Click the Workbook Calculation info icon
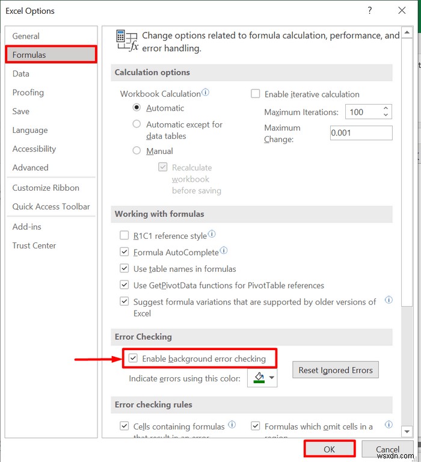Image resolution: width=421 pixels, height=462 pixels. point(205,92)
